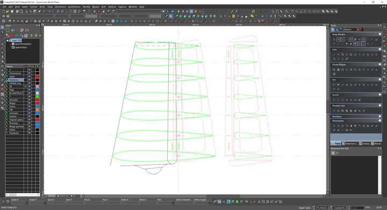Collapse the Snap Modes section

point(380,34)
